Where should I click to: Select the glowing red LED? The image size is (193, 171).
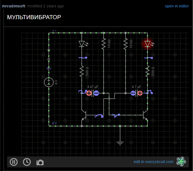[147, 44]
